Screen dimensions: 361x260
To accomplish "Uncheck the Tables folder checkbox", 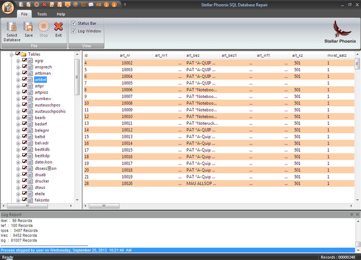I will [18, 54].
